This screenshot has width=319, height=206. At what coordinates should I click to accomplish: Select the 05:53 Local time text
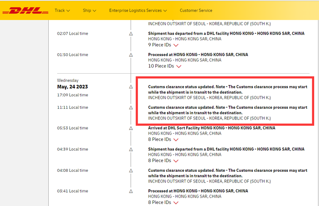[72, 128]
